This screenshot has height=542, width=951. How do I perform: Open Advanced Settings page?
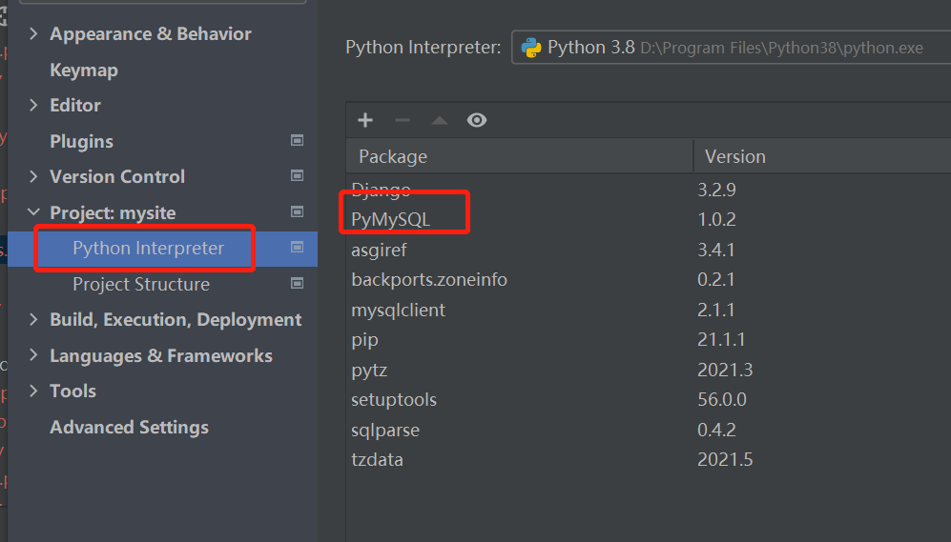coord(129,427)
